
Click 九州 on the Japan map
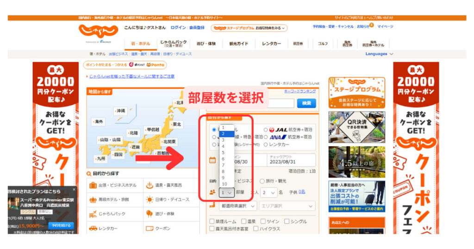(x=100, y=159)
